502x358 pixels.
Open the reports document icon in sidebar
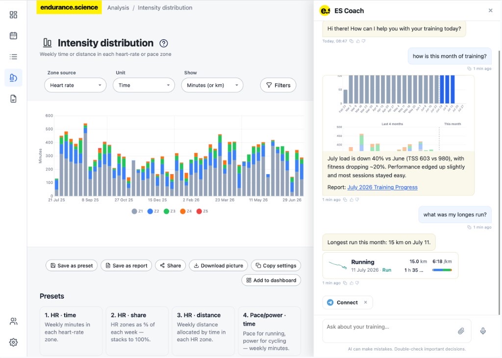(13, 99)
